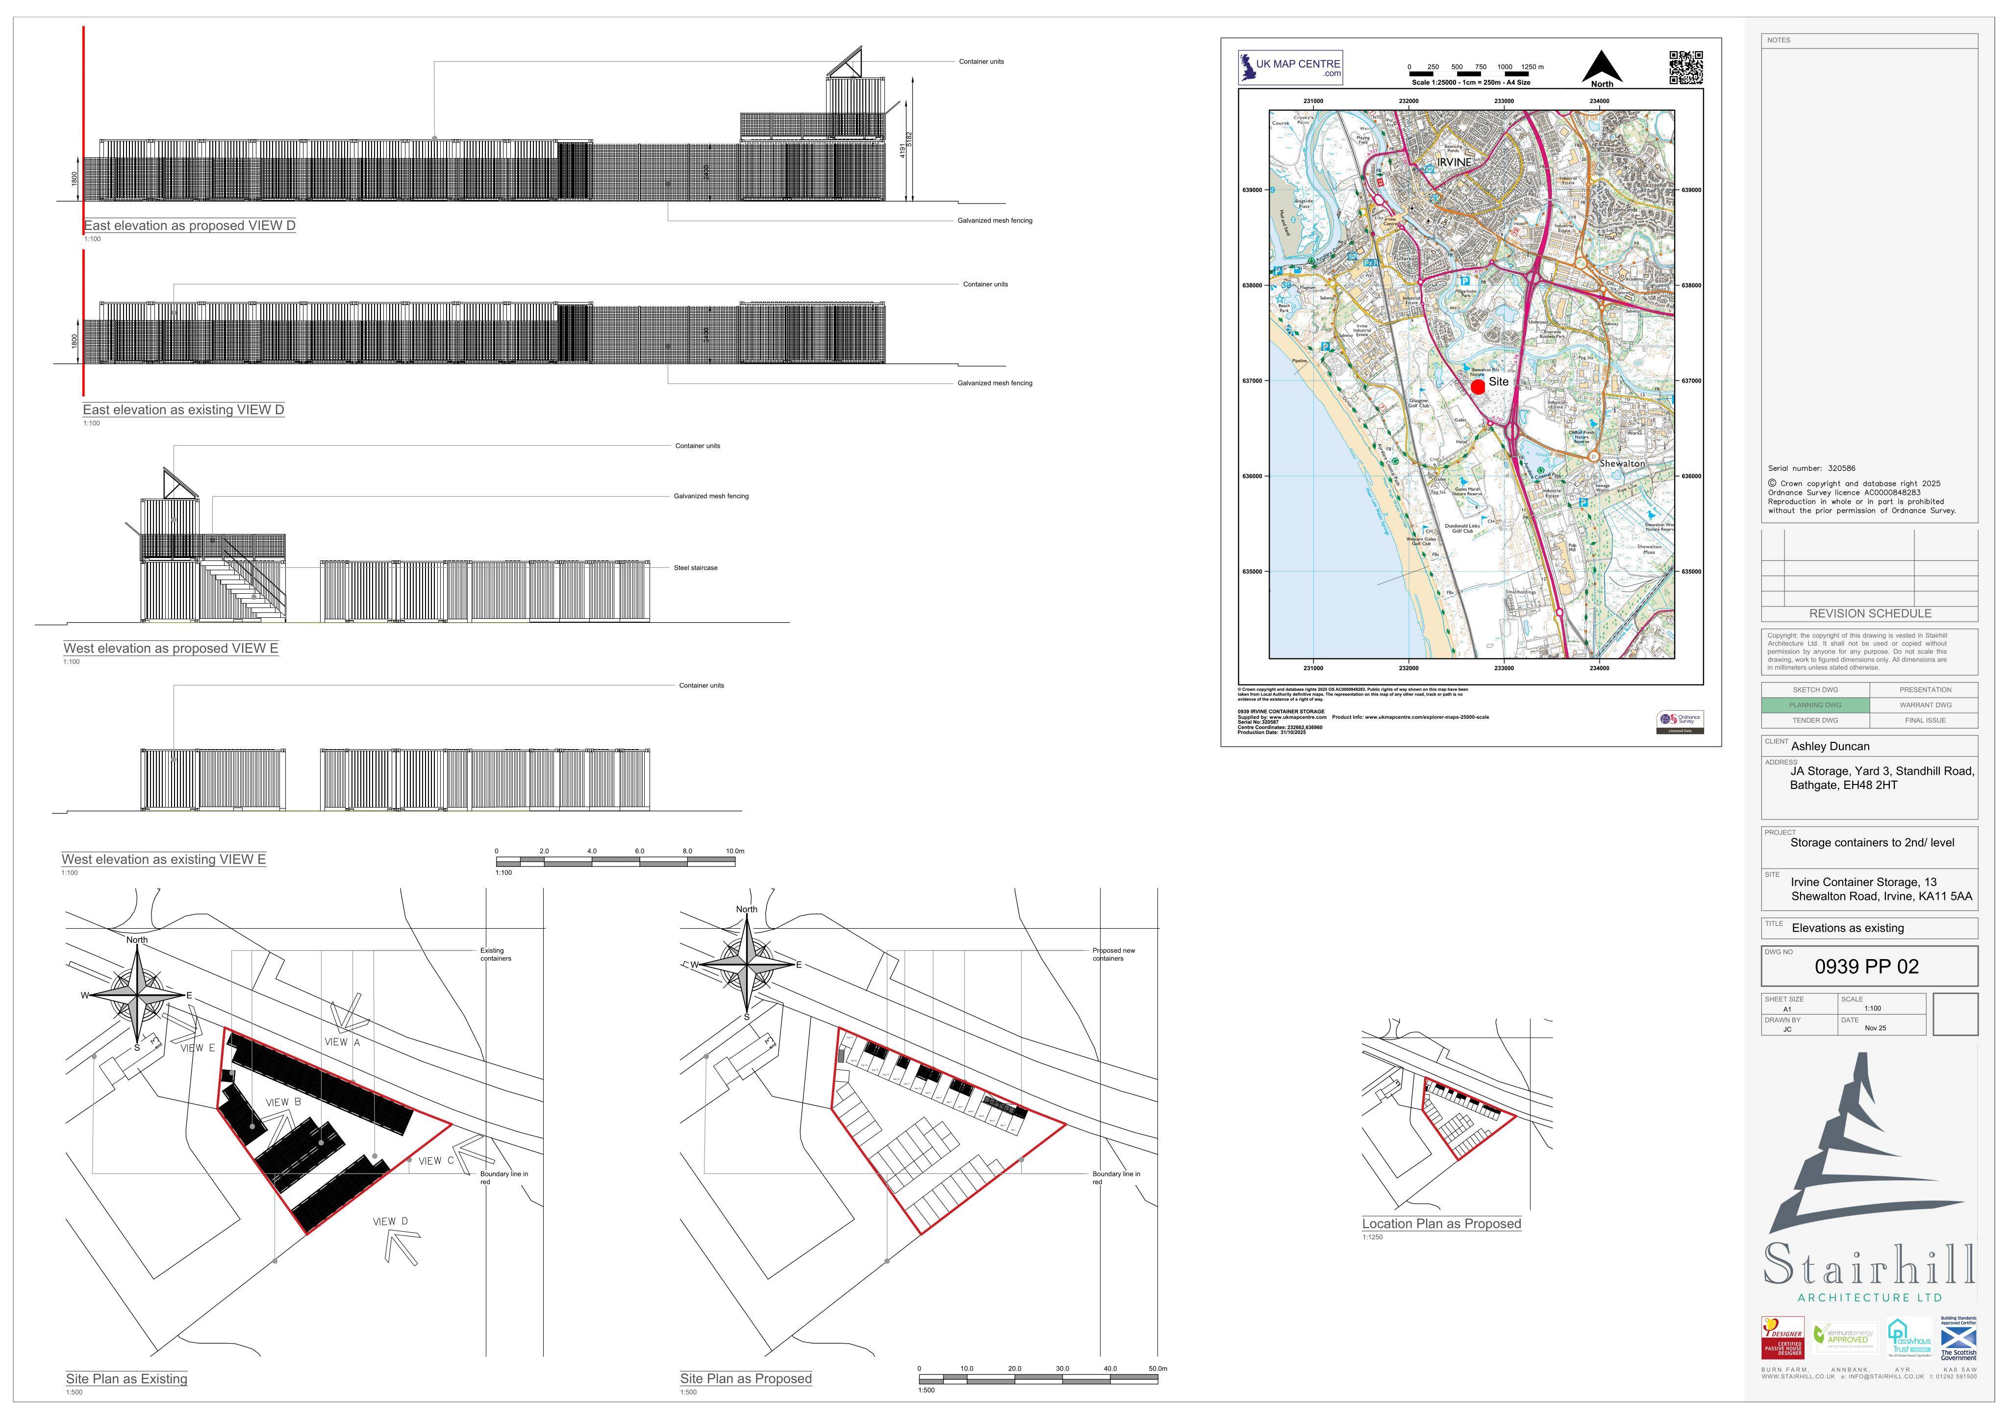The width and height of the screenshot is (2008, 1419).
Task: Click the compass rose on Site Plan as Proposed
Action: [747, 965]
